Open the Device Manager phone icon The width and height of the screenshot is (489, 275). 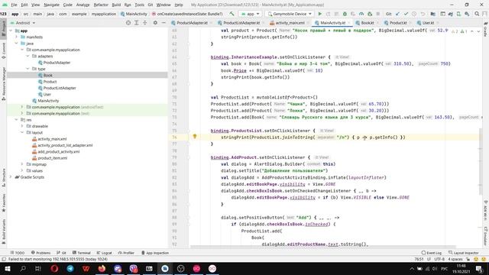point(458,14)
